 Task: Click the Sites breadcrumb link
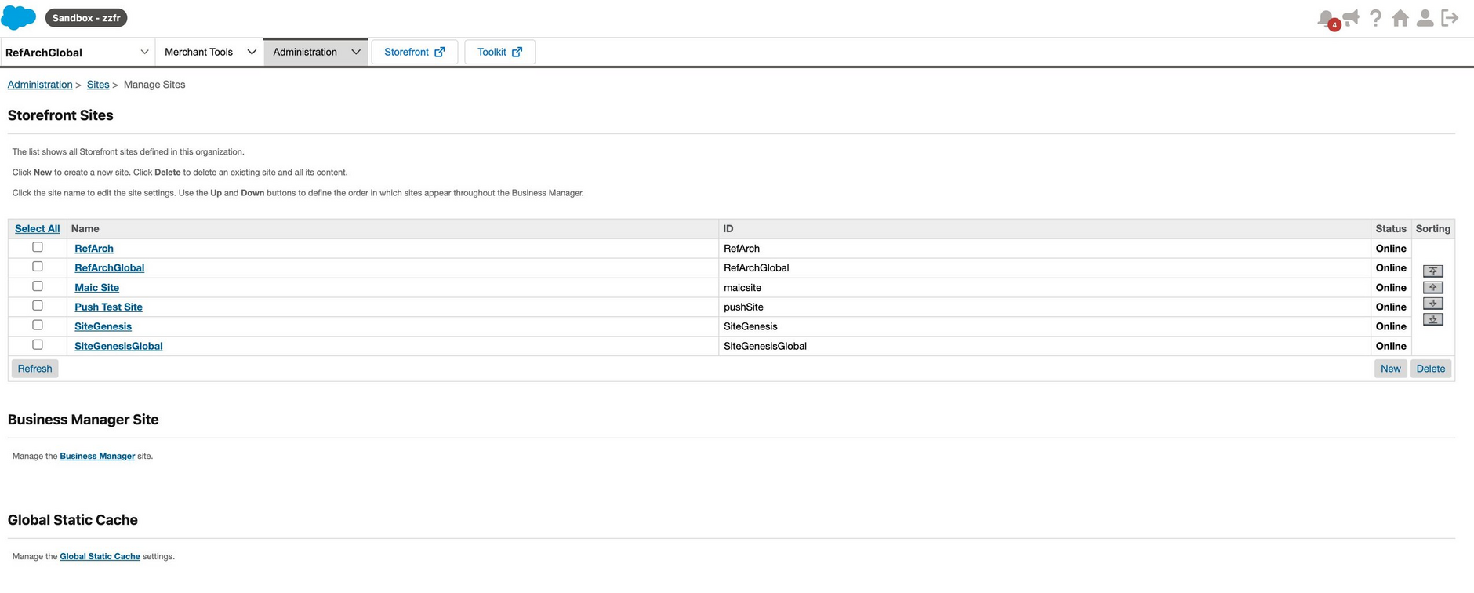pyautogui.click(x=98, y=85)
